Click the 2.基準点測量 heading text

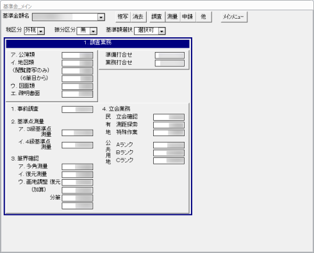pos(28,121)
